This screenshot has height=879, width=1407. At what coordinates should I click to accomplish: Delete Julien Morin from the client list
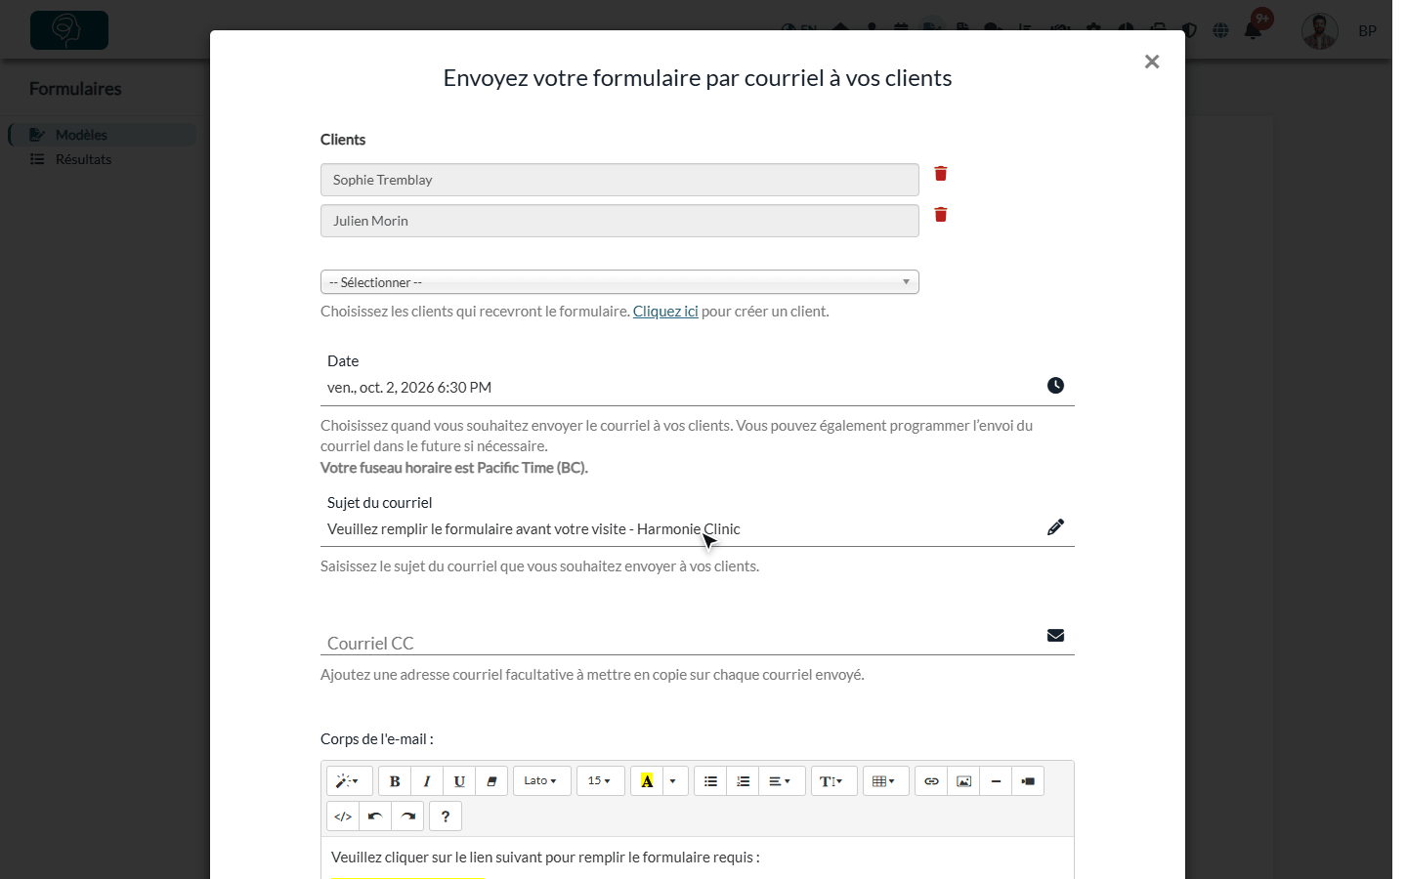tap(941, 215)
